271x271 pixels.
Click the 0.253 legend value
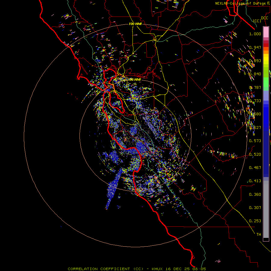(x=255, y=221)
